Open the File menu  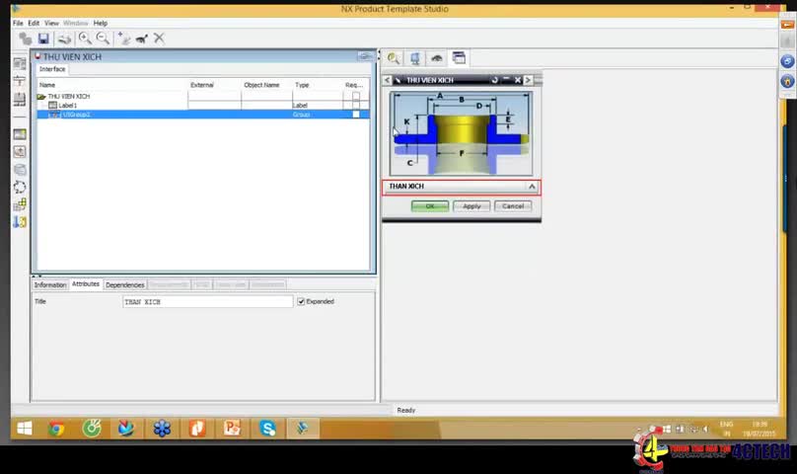[x=18, y=23]
